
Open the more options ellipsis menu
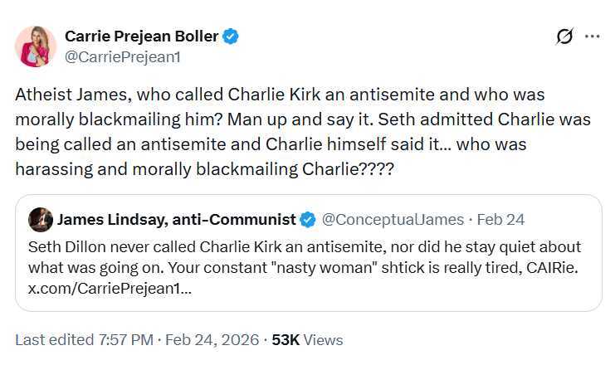(x=592, y=36)
